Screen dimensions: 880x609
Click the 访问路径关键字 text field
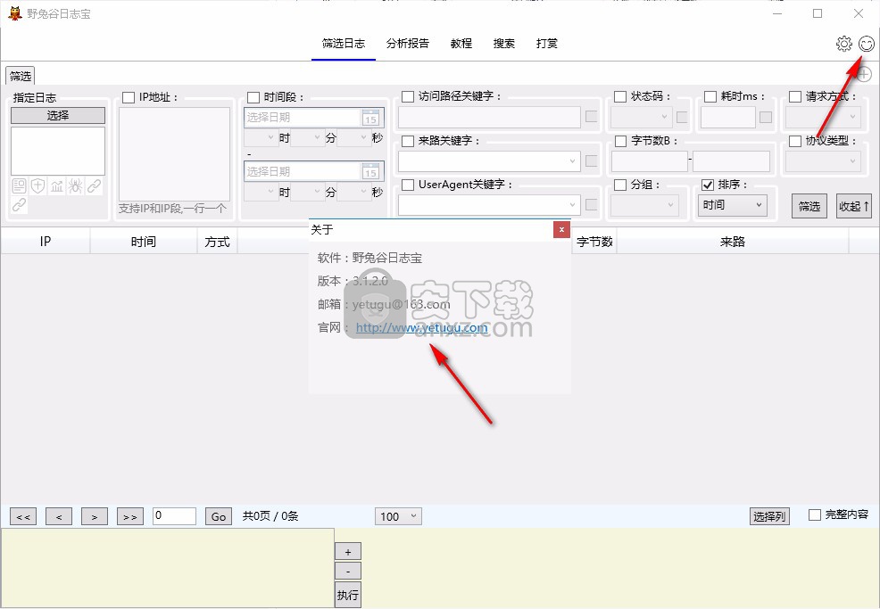pyautogui.click(x=489, y=117)
